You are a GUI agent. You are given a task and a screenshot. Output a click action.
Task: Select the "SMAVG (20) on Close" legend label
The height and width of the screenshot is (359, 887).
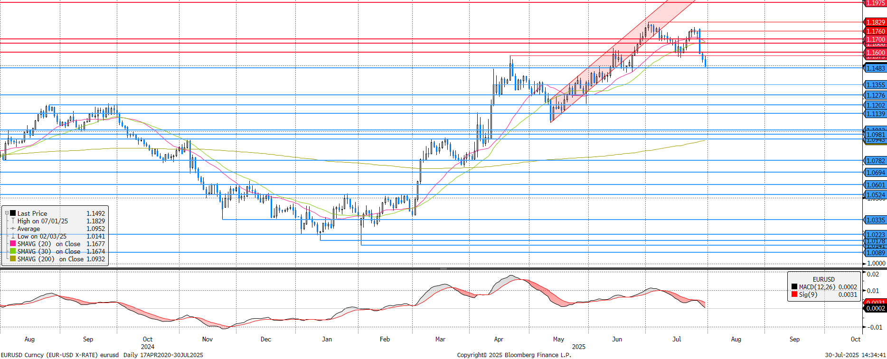tap(49, 244)
